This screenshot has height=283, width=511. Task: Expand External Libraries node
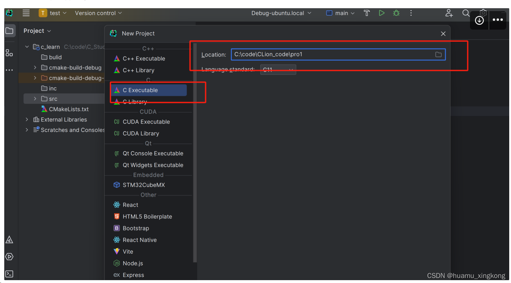point(27,120)
